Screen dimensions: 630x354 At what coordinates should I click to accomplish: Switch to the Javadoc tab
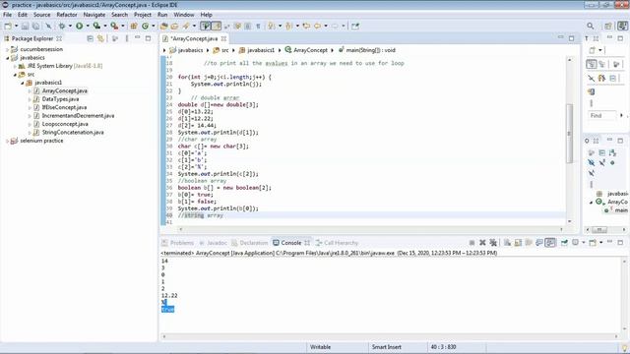tap(214, 243)
